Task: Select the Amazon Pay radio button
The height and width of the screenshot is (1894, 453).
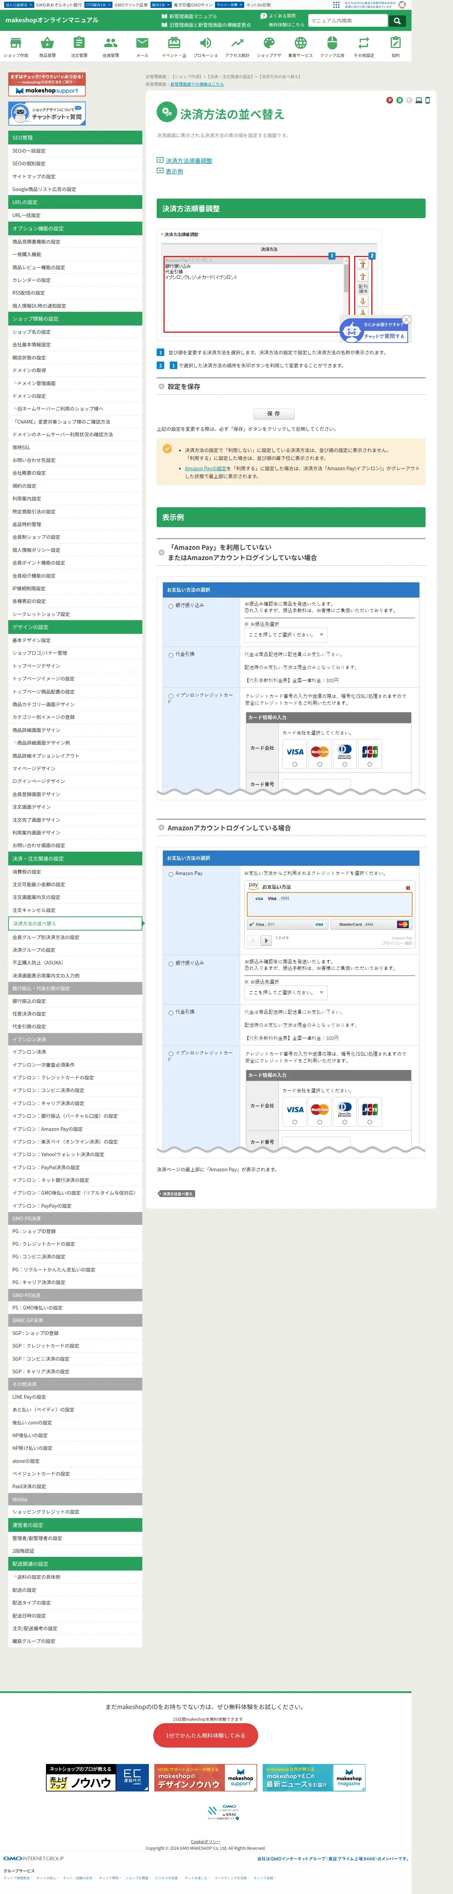Action: [x=171, y=874]
